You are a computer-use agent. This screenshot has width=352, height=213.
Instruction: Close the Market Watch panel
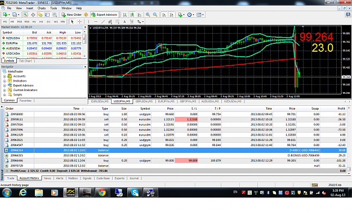point(85,27)
